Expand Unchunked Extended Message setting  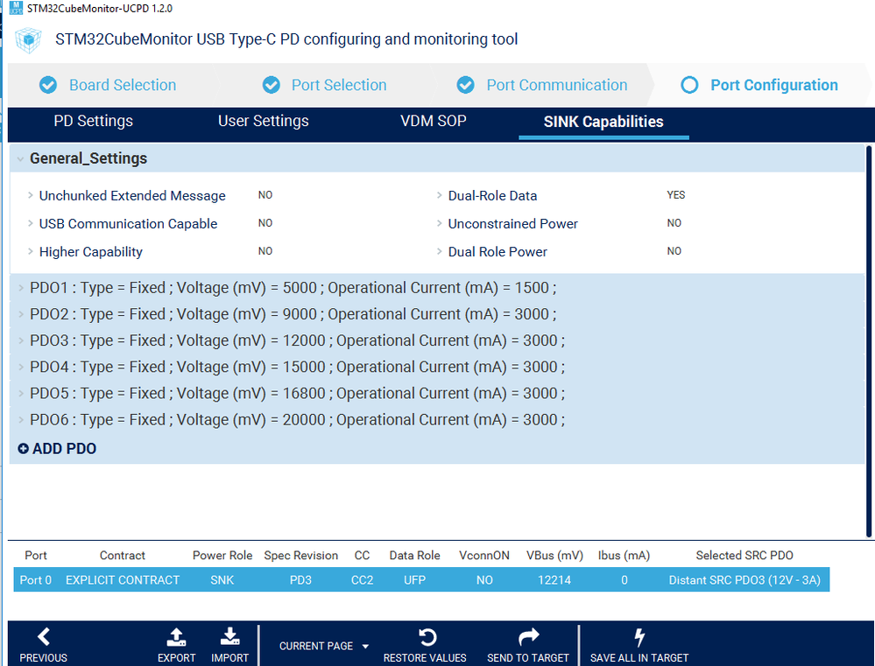click(31, 195)
